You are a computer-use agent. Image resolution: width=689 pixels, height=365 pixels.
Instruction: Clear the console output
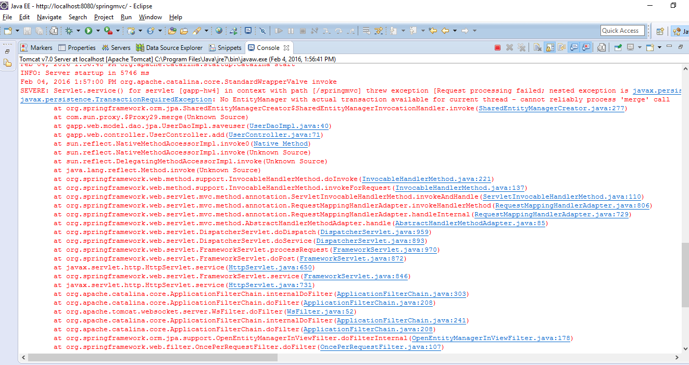[x=537, y=47]
